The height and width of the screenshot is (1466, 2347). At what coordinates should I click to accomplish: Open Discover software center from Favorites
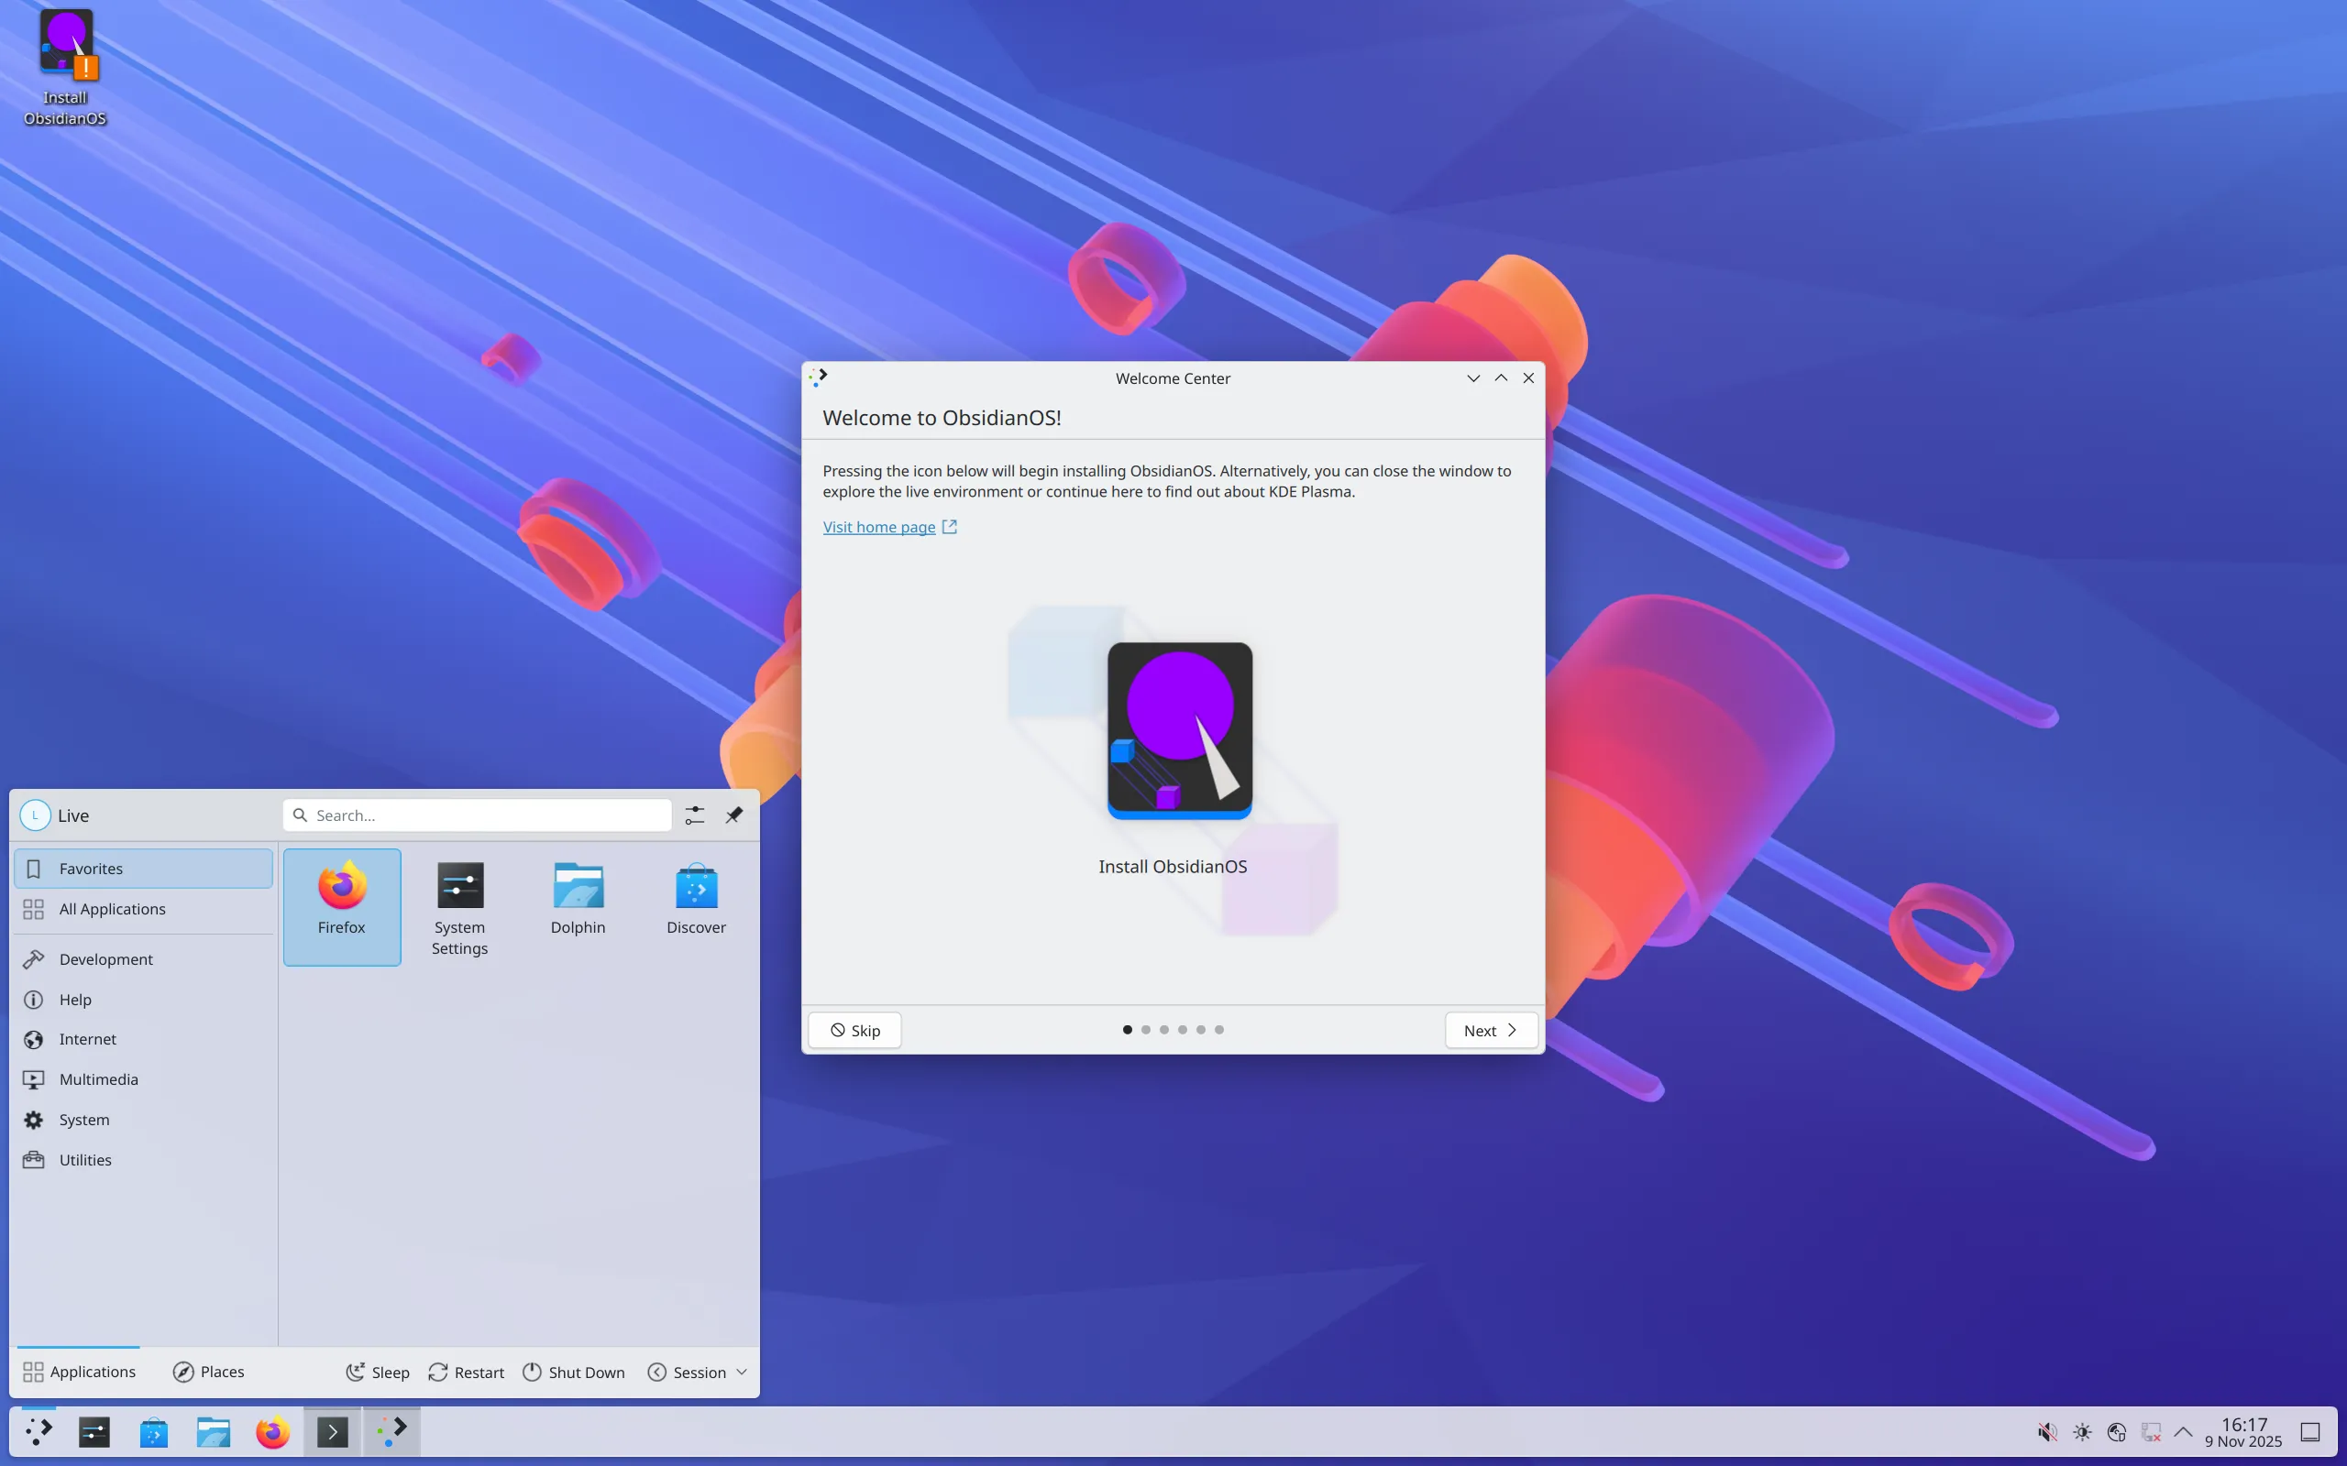point(695,899)
